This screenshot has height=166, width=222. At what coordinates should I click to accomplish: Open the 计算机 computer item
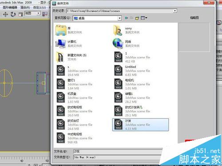pos(69,44)
